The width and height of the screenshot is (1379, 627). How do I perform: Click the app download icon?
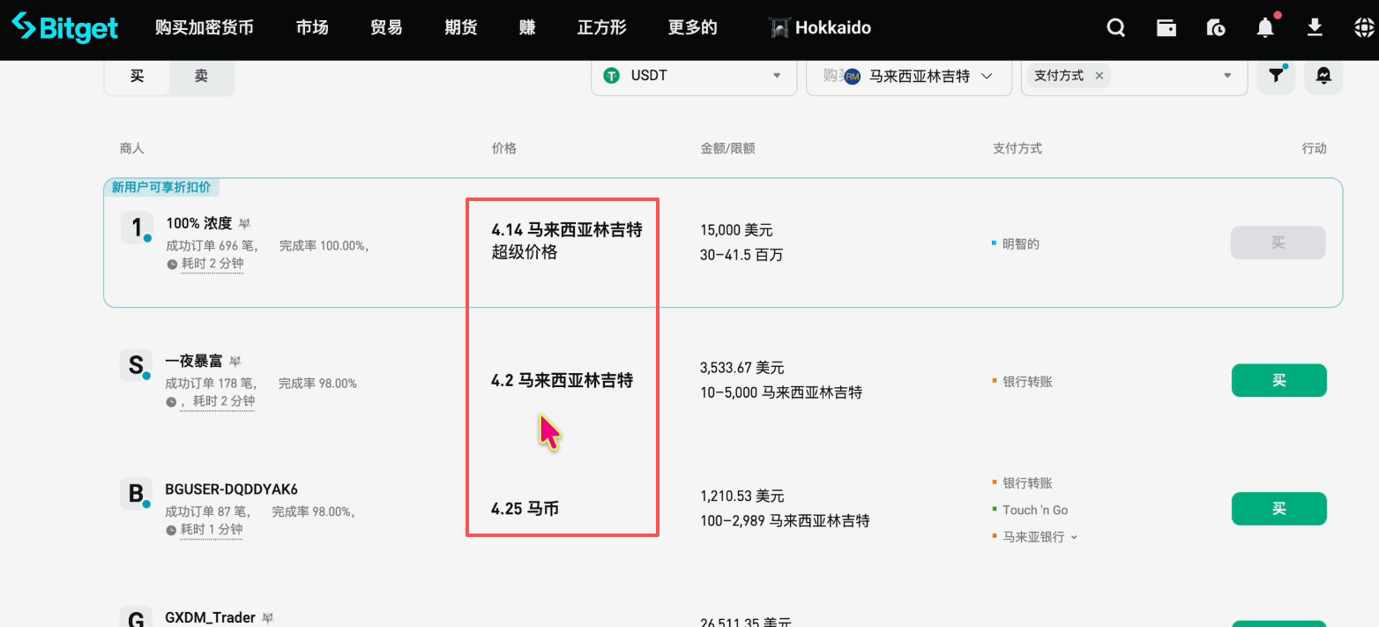tap(1315, 27)
